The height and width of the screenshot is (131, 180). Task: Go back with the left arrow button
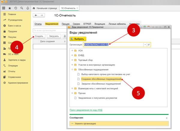tap(36, 15)
